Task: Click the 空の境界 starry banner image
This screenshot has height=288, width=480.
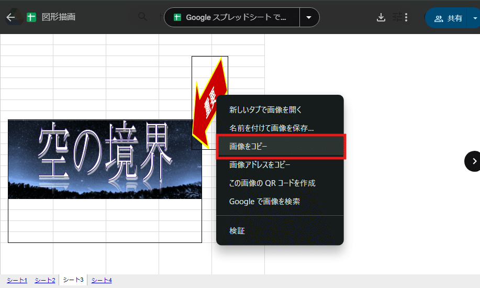Action: coord(105,159)
